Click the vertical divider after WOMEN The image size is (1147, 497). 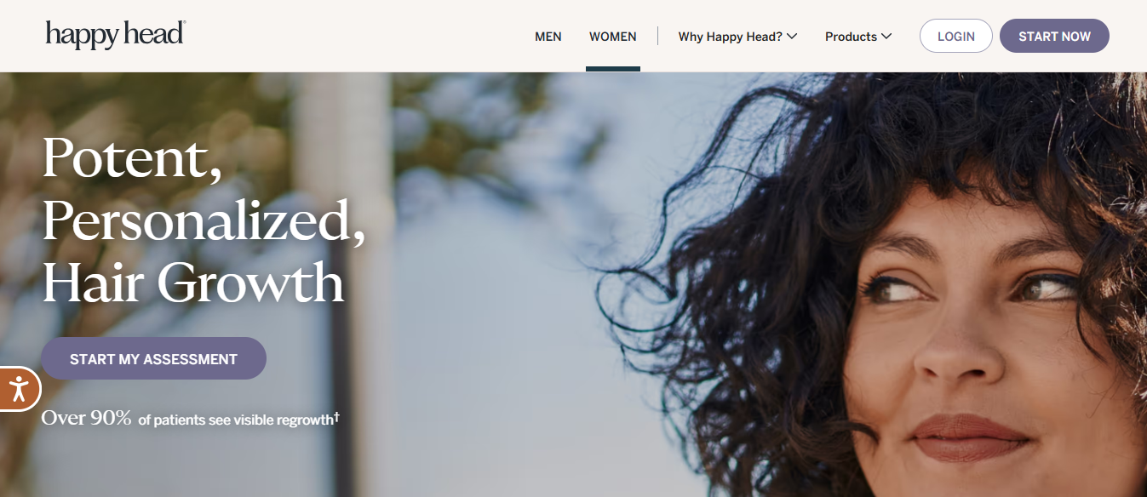657,36
